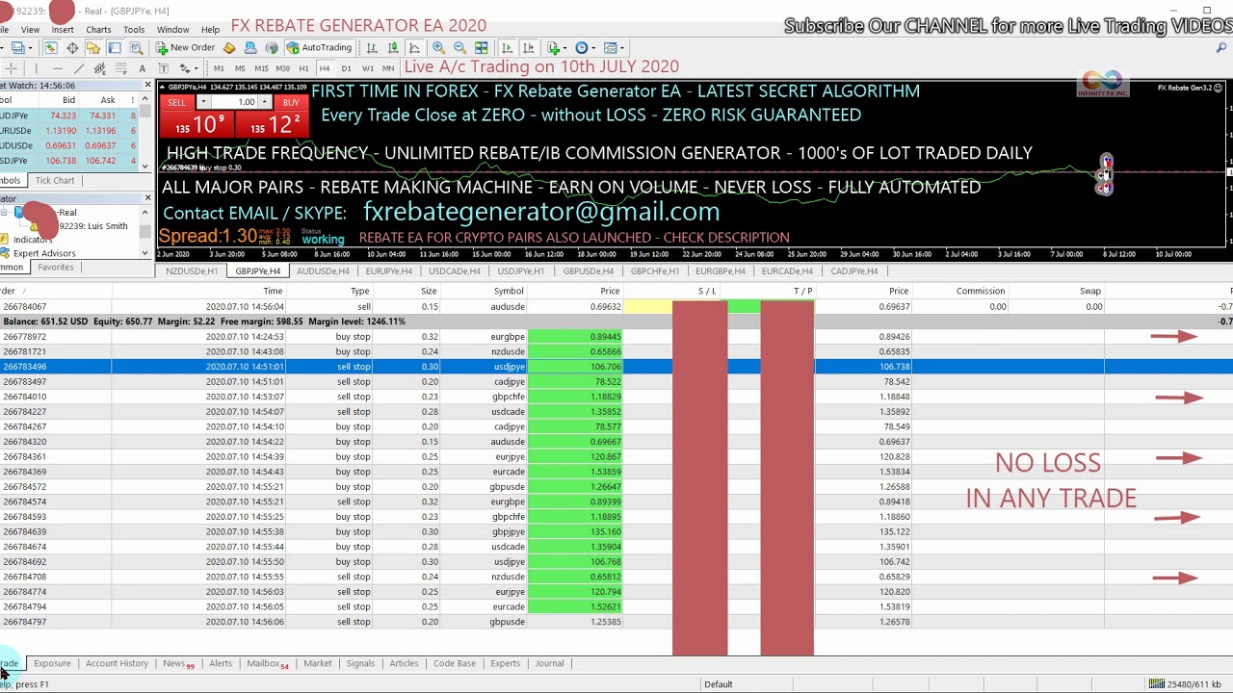Click the lot size field showing 1.00
Screen dimensions: 1233x693
pos(234,102)
